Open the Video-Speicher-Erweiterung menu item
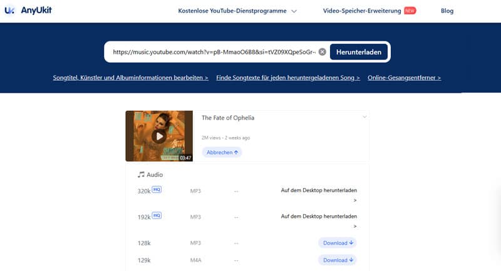This screenshot has width=501, height=271. point(362,11)
